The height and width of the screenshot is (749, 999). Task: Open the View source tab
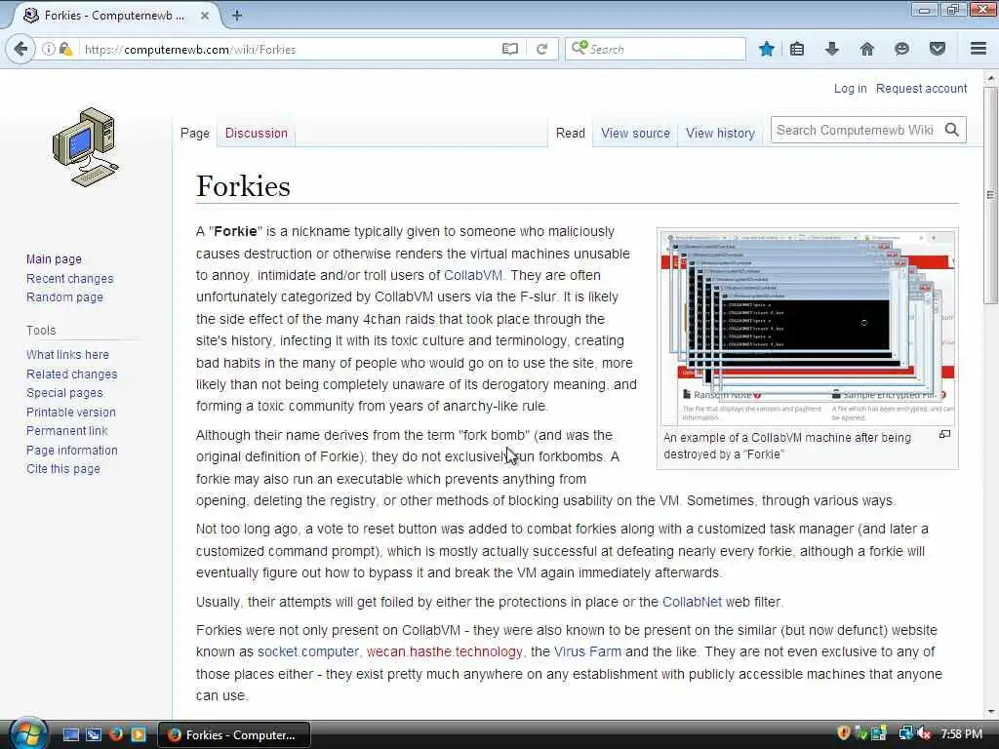635,133
